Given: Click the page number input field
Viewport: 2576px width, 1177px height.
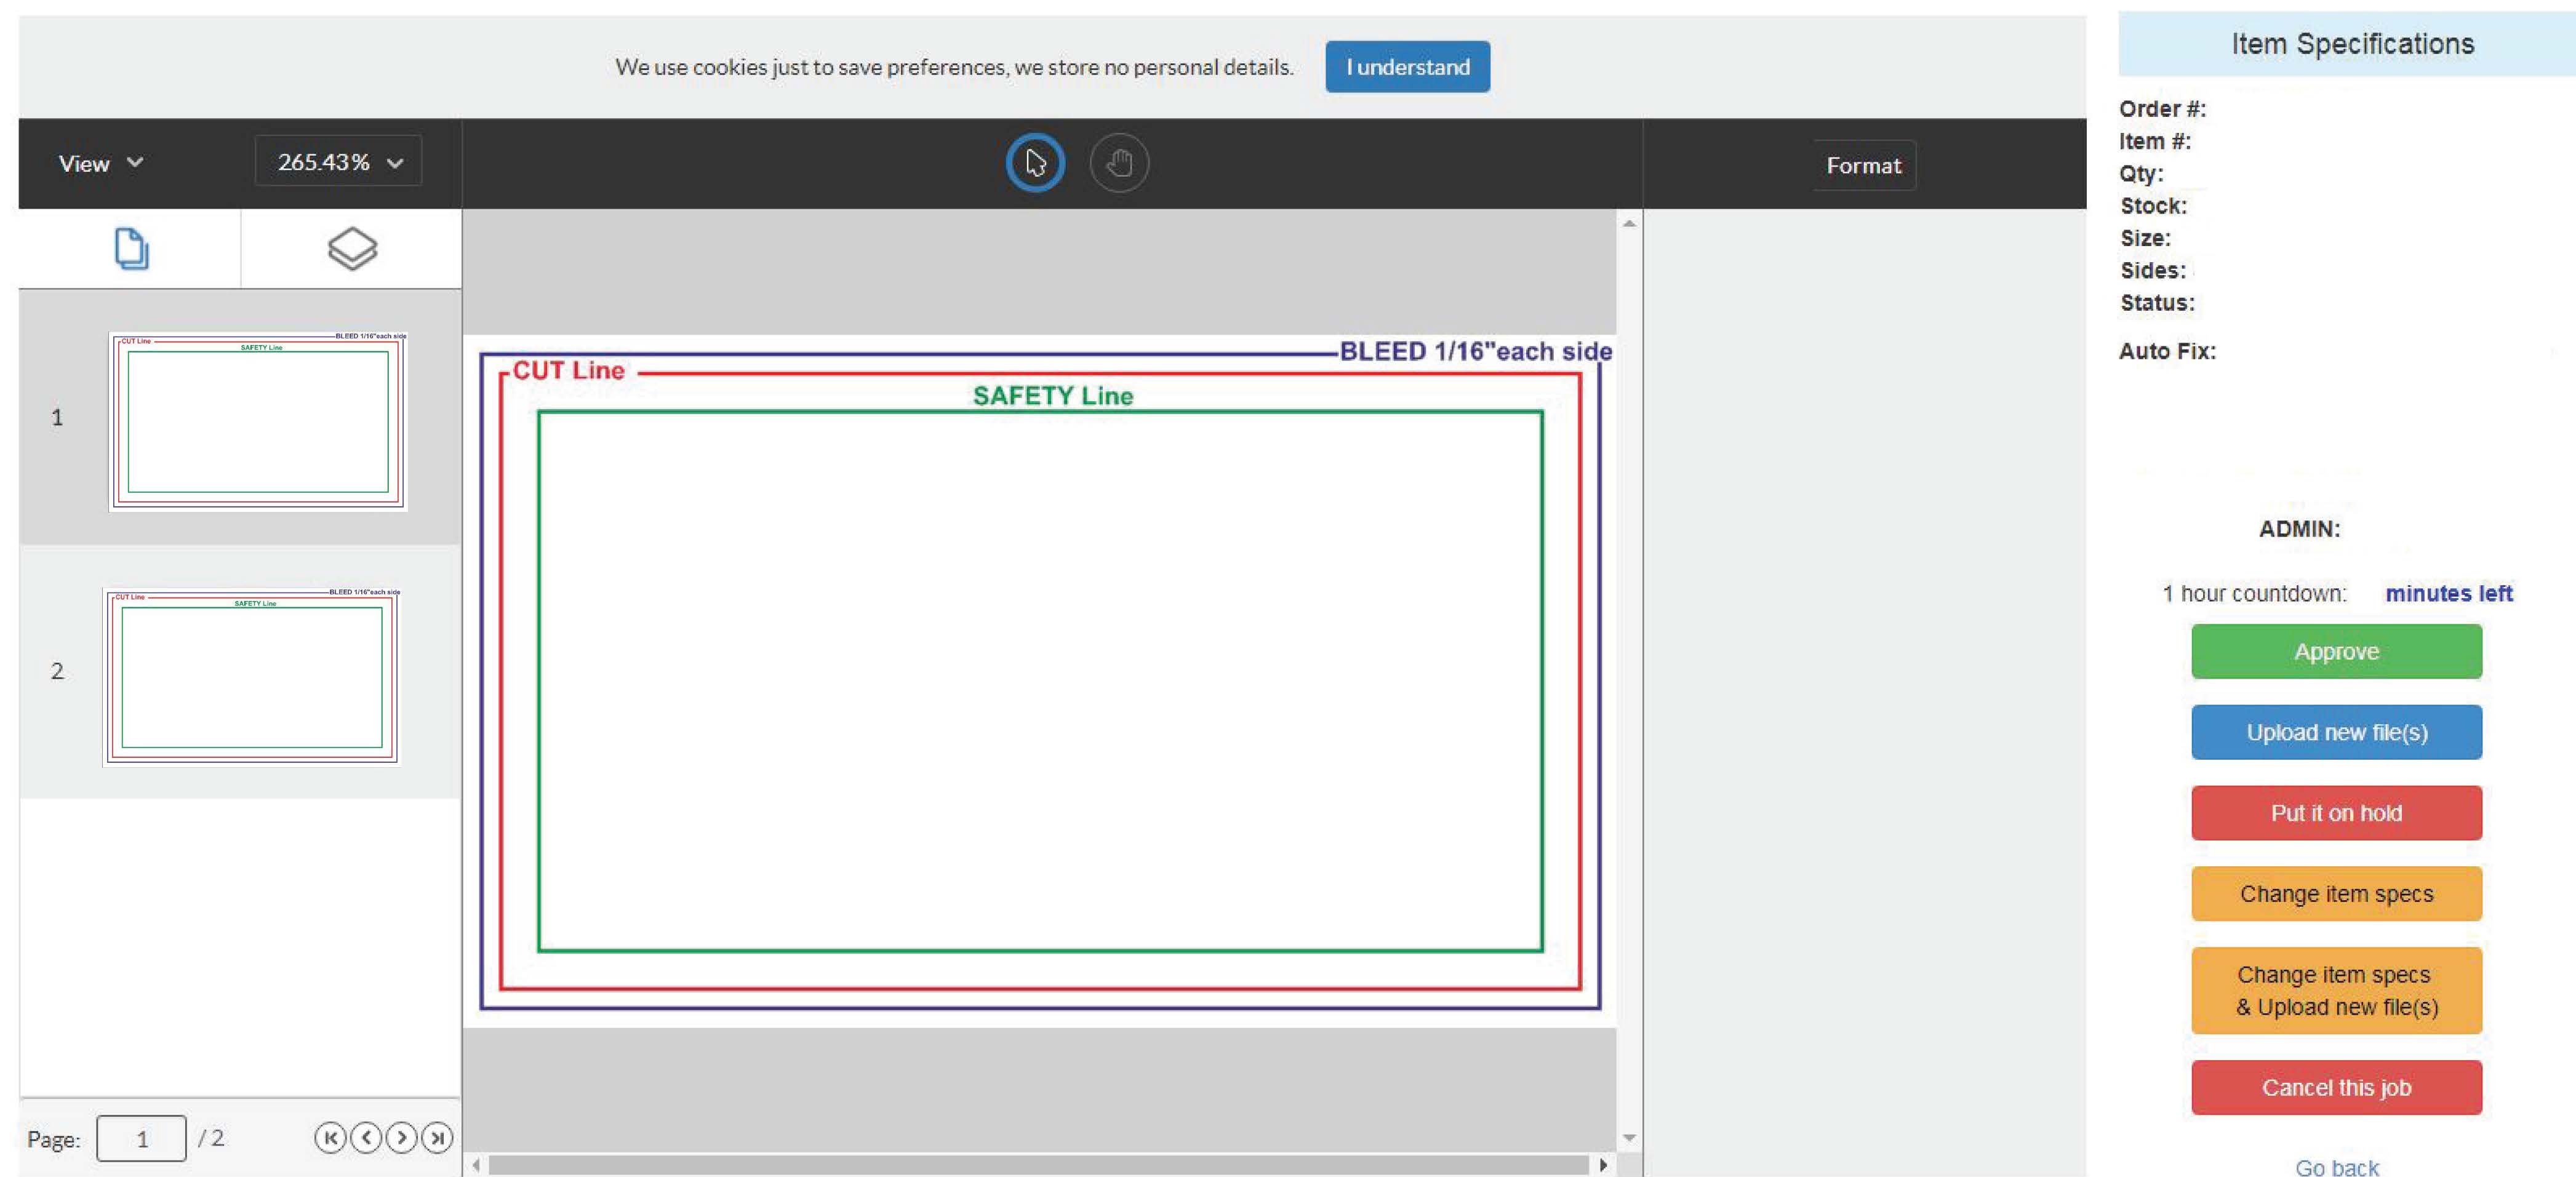Looking at the screenshot, I should click(141, 1139).
